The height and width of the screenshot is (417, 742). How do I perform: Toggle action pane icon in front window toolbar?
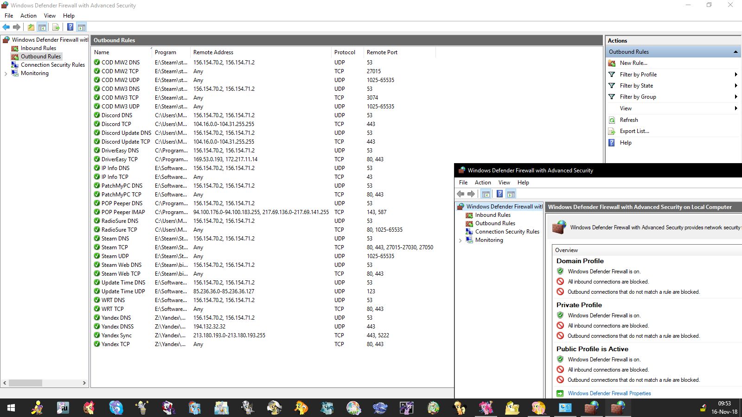tap(511, 194)
